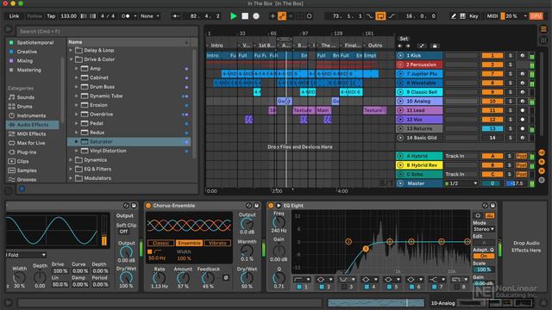Click the Link button
Screen dimensions: 552x310
coord(14,16)
